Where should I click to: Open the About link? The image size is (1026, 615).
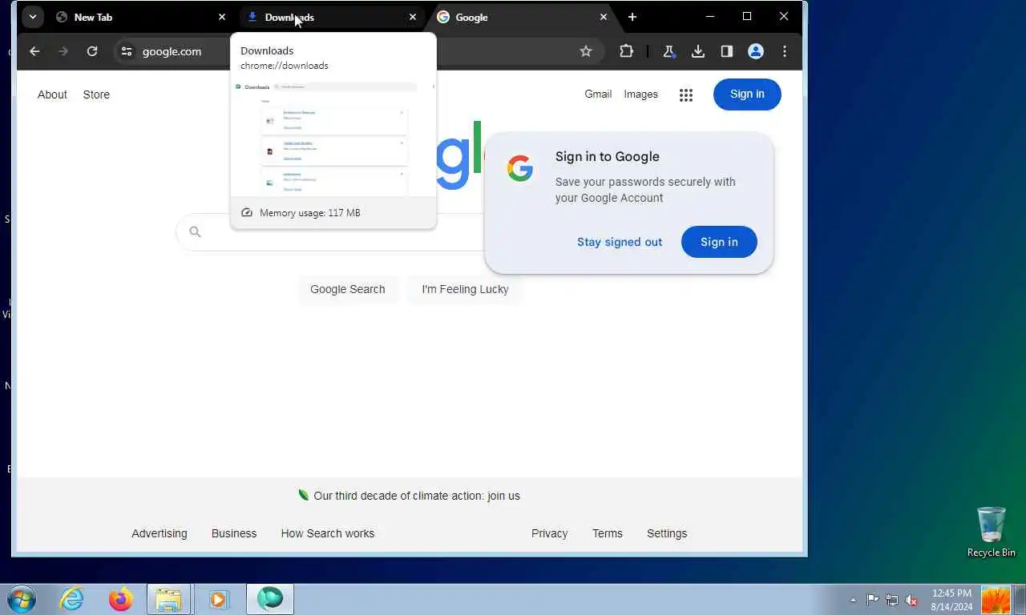coord(52,94)
